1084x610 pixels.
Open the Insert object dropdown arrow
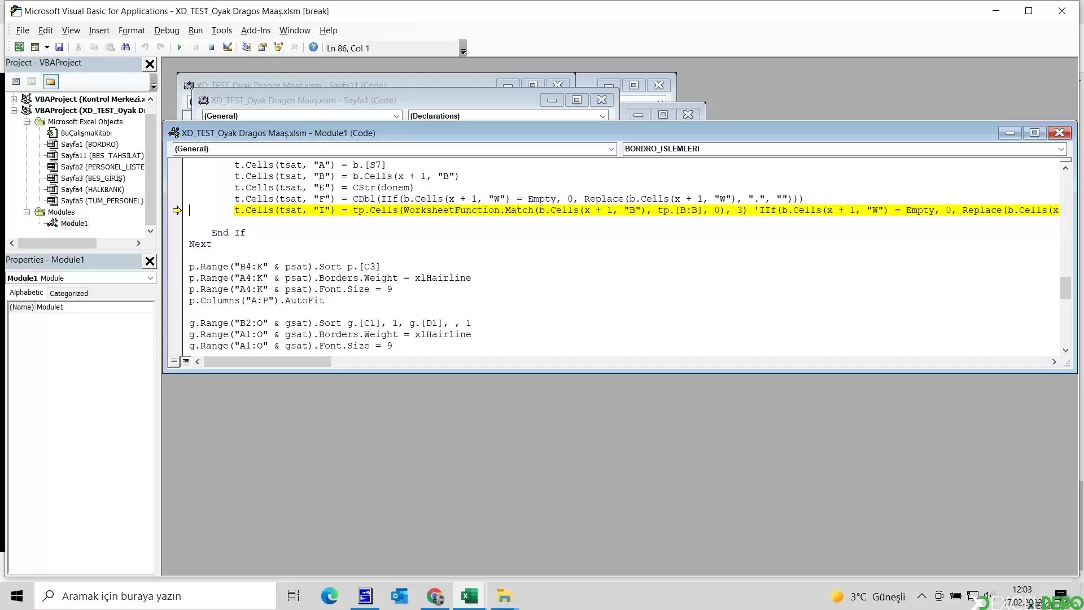click(x=47, y=47)
